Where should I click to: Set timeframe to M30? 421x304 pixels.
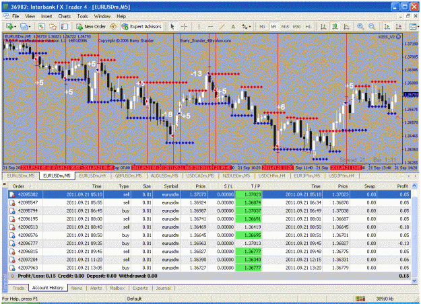coord(296,26)
